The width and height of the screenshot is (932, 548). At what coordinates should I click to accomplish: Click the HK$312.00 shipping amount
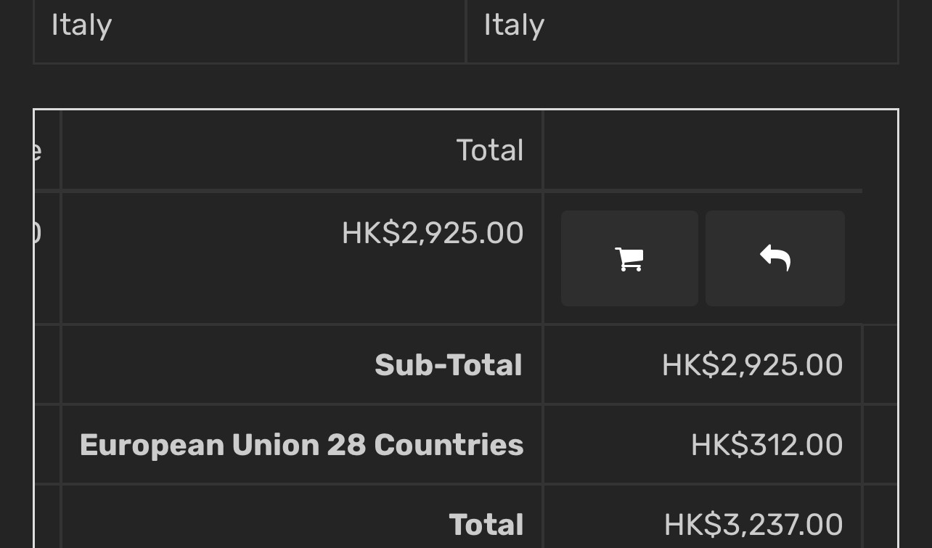click(x=767, y=445)
